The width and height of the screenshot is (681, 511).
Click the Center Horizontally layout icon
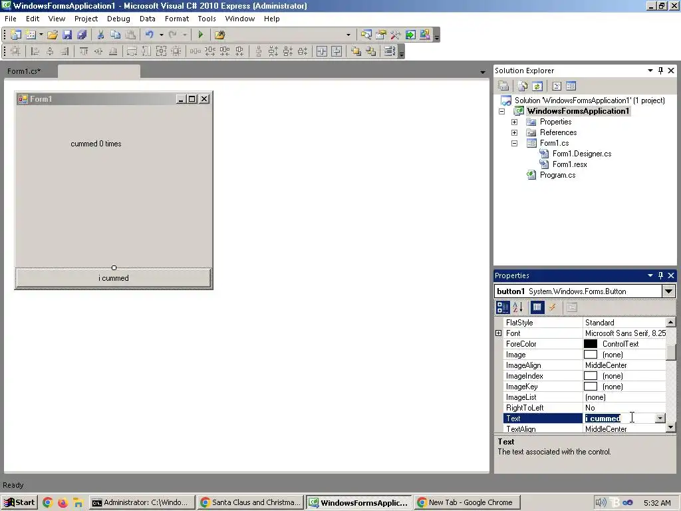point(322,51)
